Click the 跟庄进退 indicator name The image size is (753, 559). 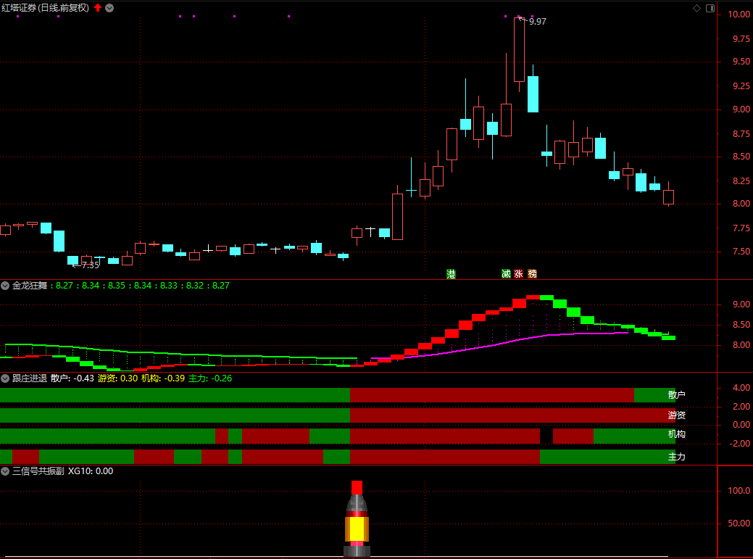click(30, 378)
